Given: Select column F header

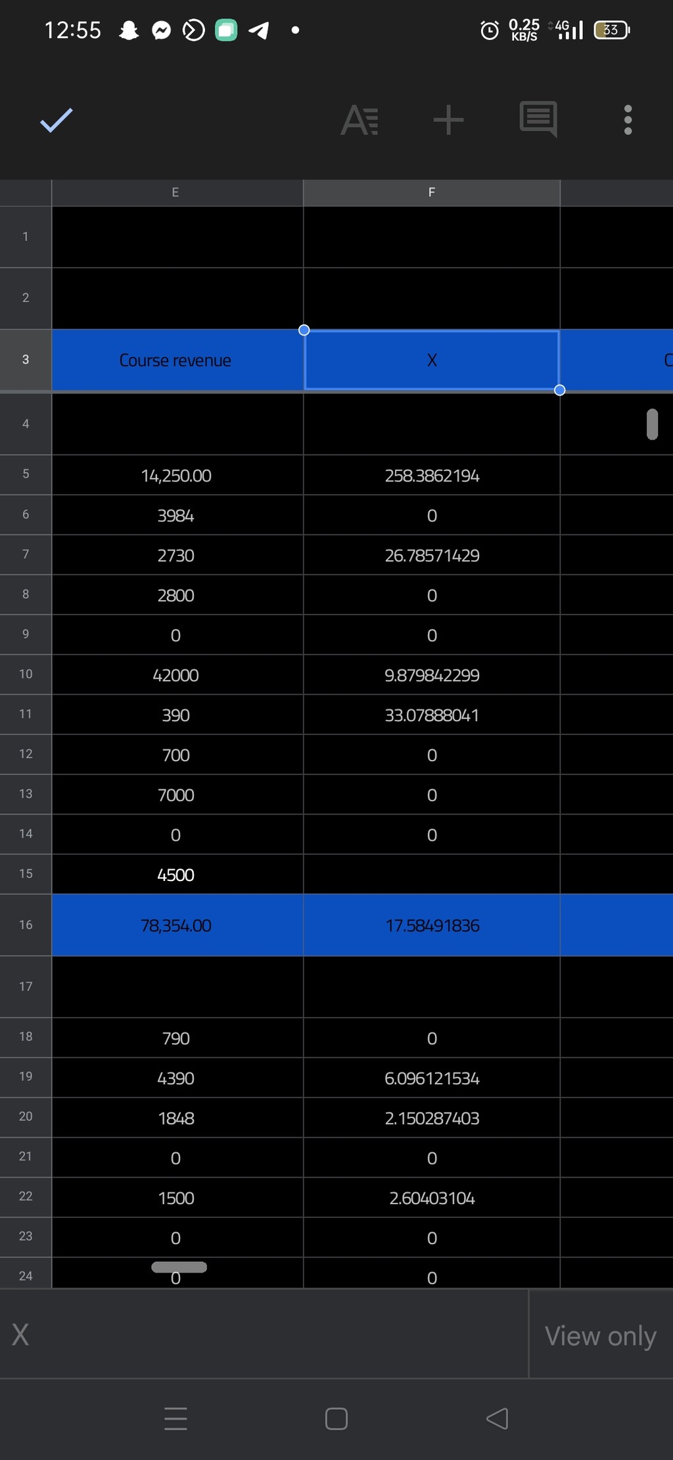Looking at the screenshot, I should [x=432, y=193].
